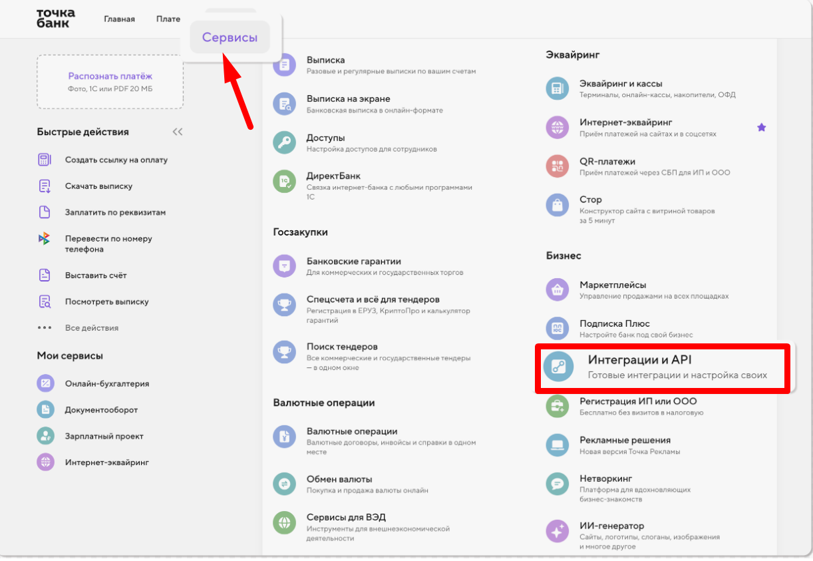
Task: Open the Обмен валюты icon
Action: pos(285,484)
